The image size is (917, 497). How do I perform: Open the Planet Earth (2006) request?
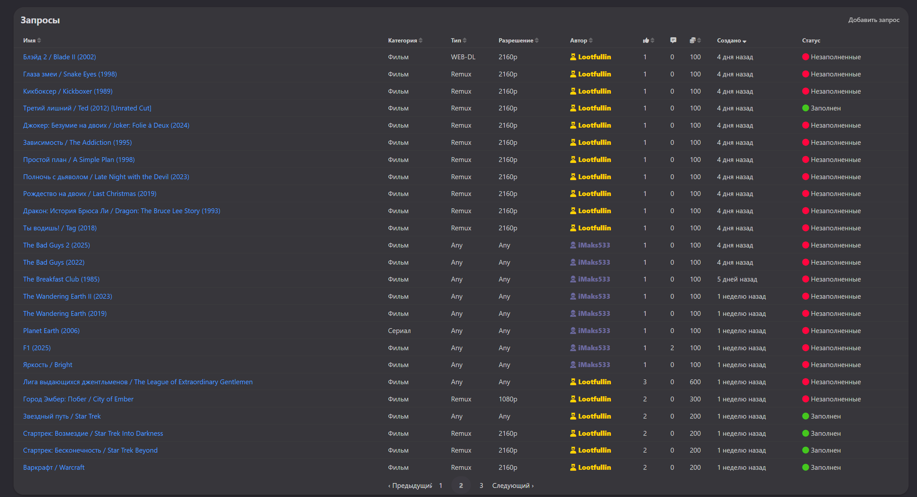coord(51,330)
